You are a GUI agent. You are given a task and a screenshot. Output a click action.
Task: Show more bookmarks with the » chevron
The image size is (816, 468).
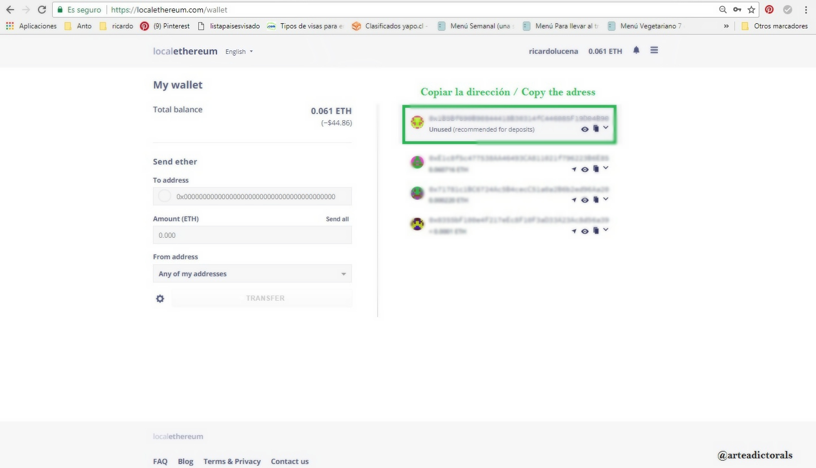pos(726,26)
